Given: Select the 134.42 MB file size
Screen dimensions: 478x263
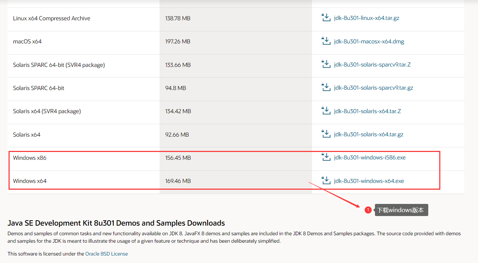Looking at the screenshot, I should point(178,111).
